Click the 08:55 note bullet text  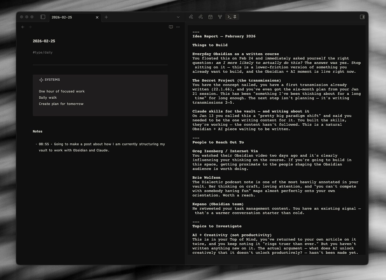click(x=102, y=147)
